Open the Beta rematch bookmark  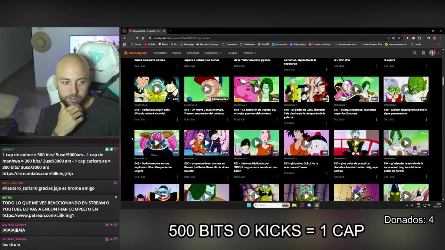tap(280, 44)
